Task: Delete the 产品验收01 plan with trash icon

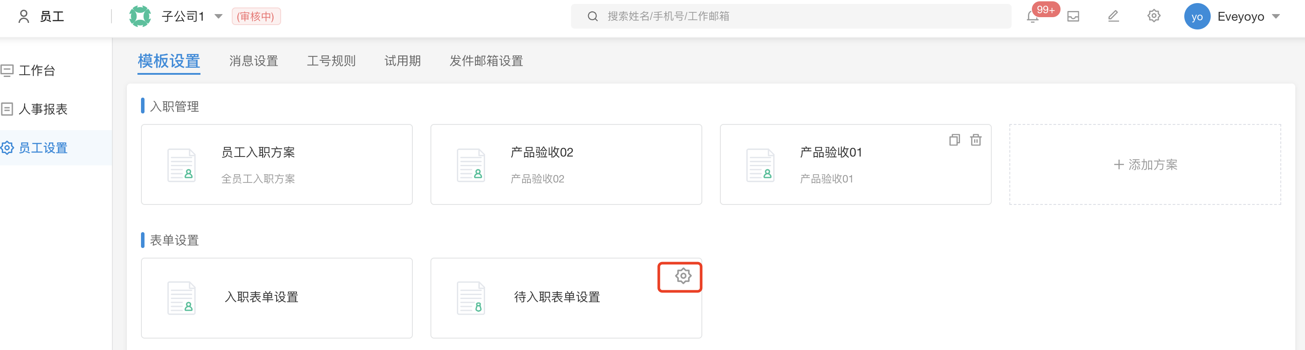Action: 976,140
